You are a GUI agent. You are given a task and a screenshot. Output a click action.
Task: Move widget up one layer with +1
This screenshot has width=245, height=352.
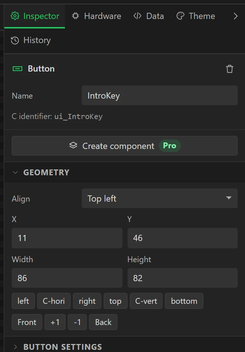click(x=55, y=322)
